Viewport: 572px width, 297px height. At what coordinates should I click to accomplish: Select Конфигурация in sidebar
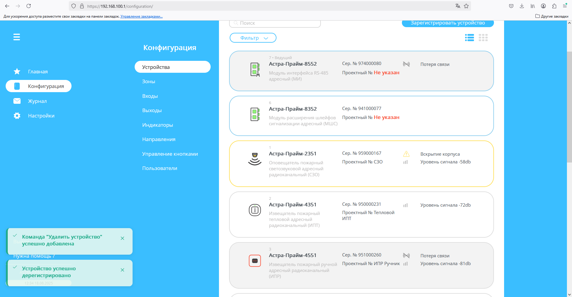[38, 86]
